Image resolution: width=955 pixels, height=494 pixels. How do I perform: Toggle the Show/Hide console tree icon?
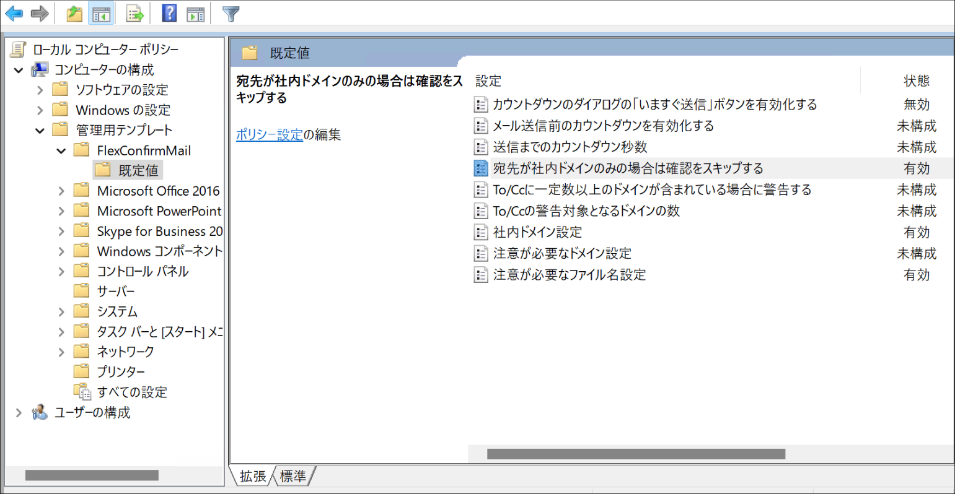click(101, 13)
